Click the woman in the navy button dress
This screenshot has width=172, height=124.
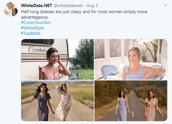pyautogui.click(x=41, y=102)
